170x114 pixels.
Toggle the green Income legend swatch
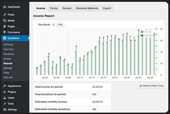(x=142, y=32)
